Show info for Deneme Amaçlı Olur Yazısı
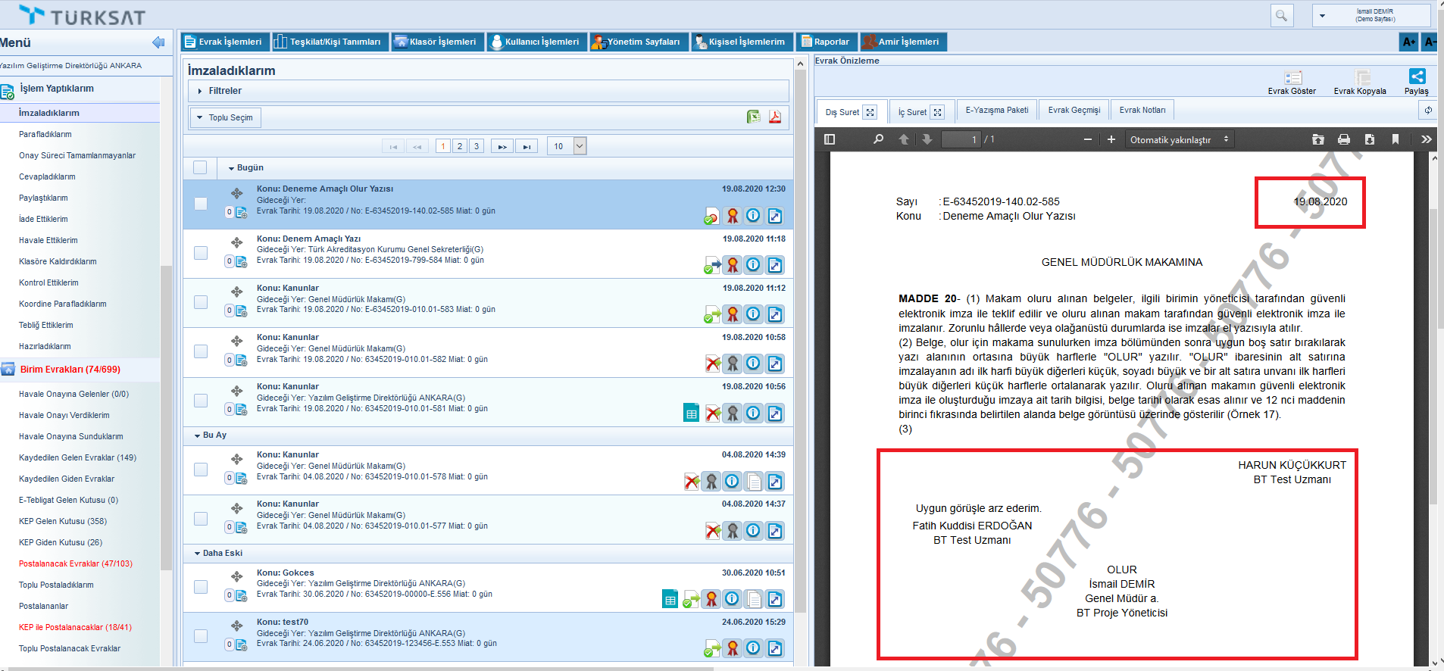This screenshot has height=671, width=1444. coord(753,216)
